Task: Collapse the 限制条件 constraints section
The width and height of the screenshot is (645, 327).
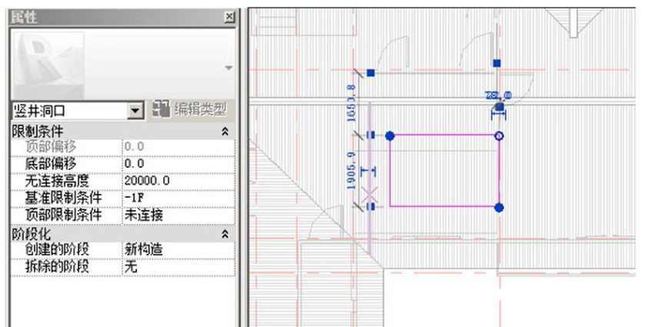Action: tap(225, 131)
